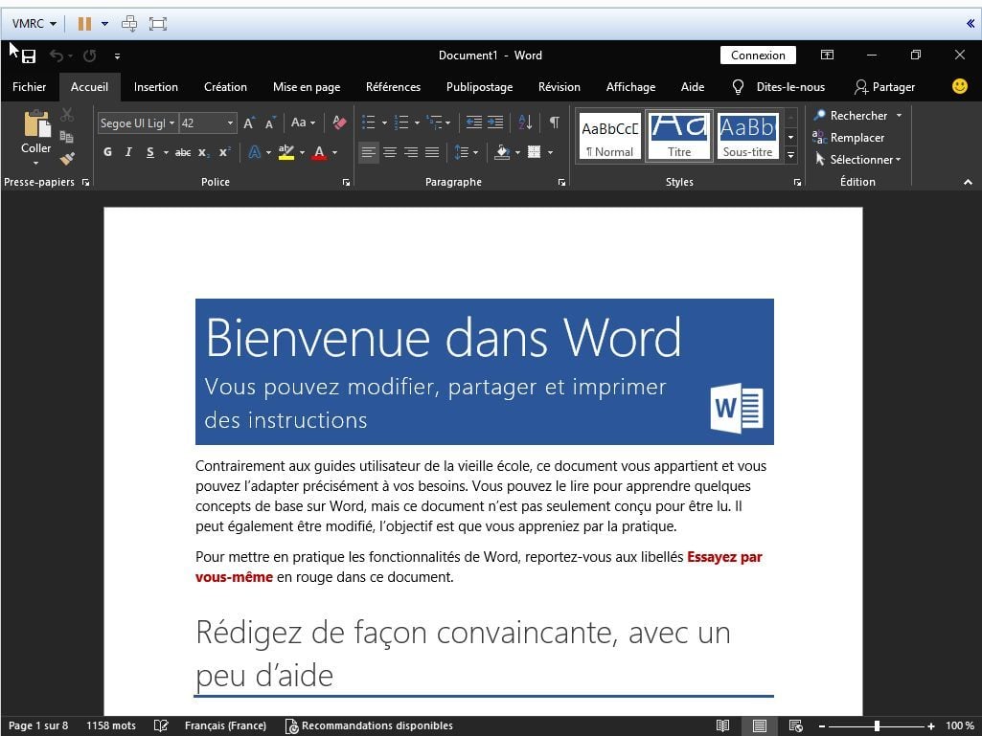Expand the Segoe UI font name dropdown

(171, 123)
